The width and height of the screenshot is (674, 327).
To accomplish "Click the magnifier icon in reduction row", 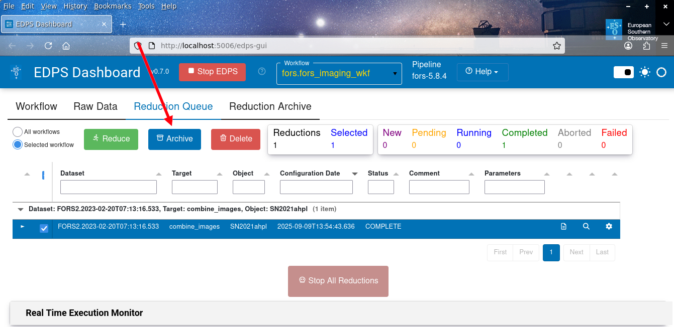I will [x=586, y=227].
